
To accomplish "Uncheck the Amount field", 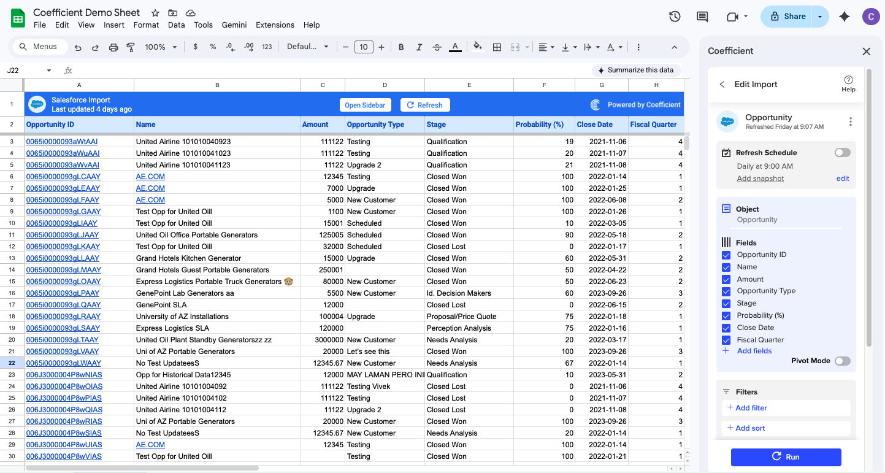I will [727, 279].
